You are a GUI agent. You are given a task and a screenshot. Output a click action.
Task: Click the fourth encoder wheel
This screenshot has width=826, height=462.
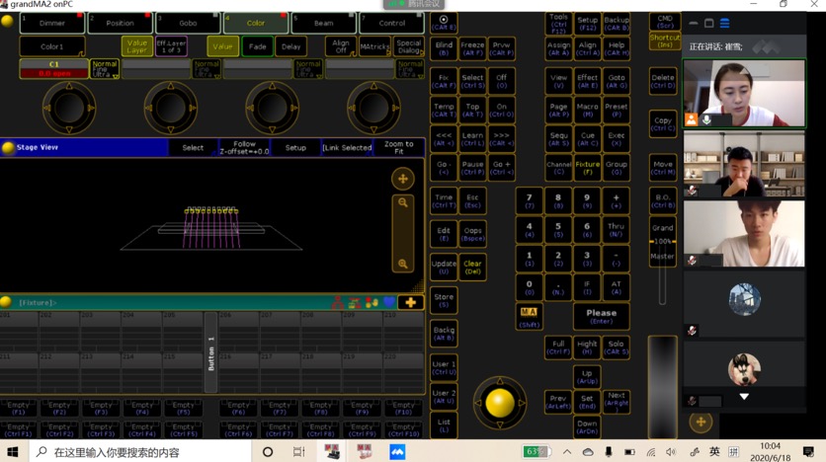[373, 108]
